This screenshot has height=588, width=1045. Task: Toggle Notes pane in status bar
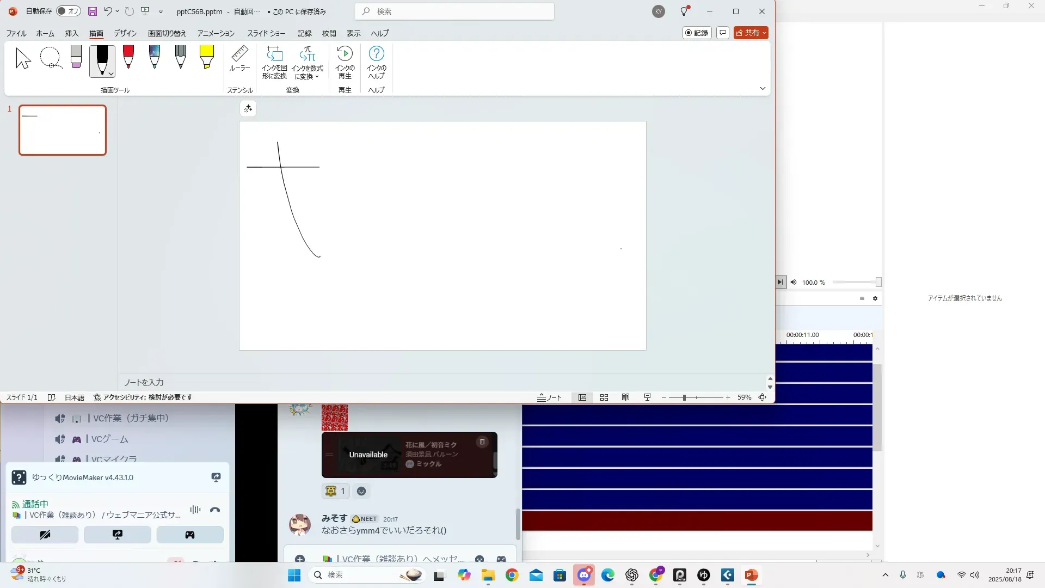click(549, 397)
